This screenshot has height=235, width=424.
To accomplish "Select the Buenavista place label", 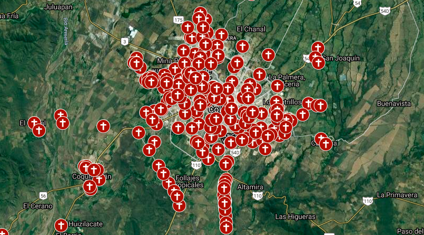I will click(394, 104).
